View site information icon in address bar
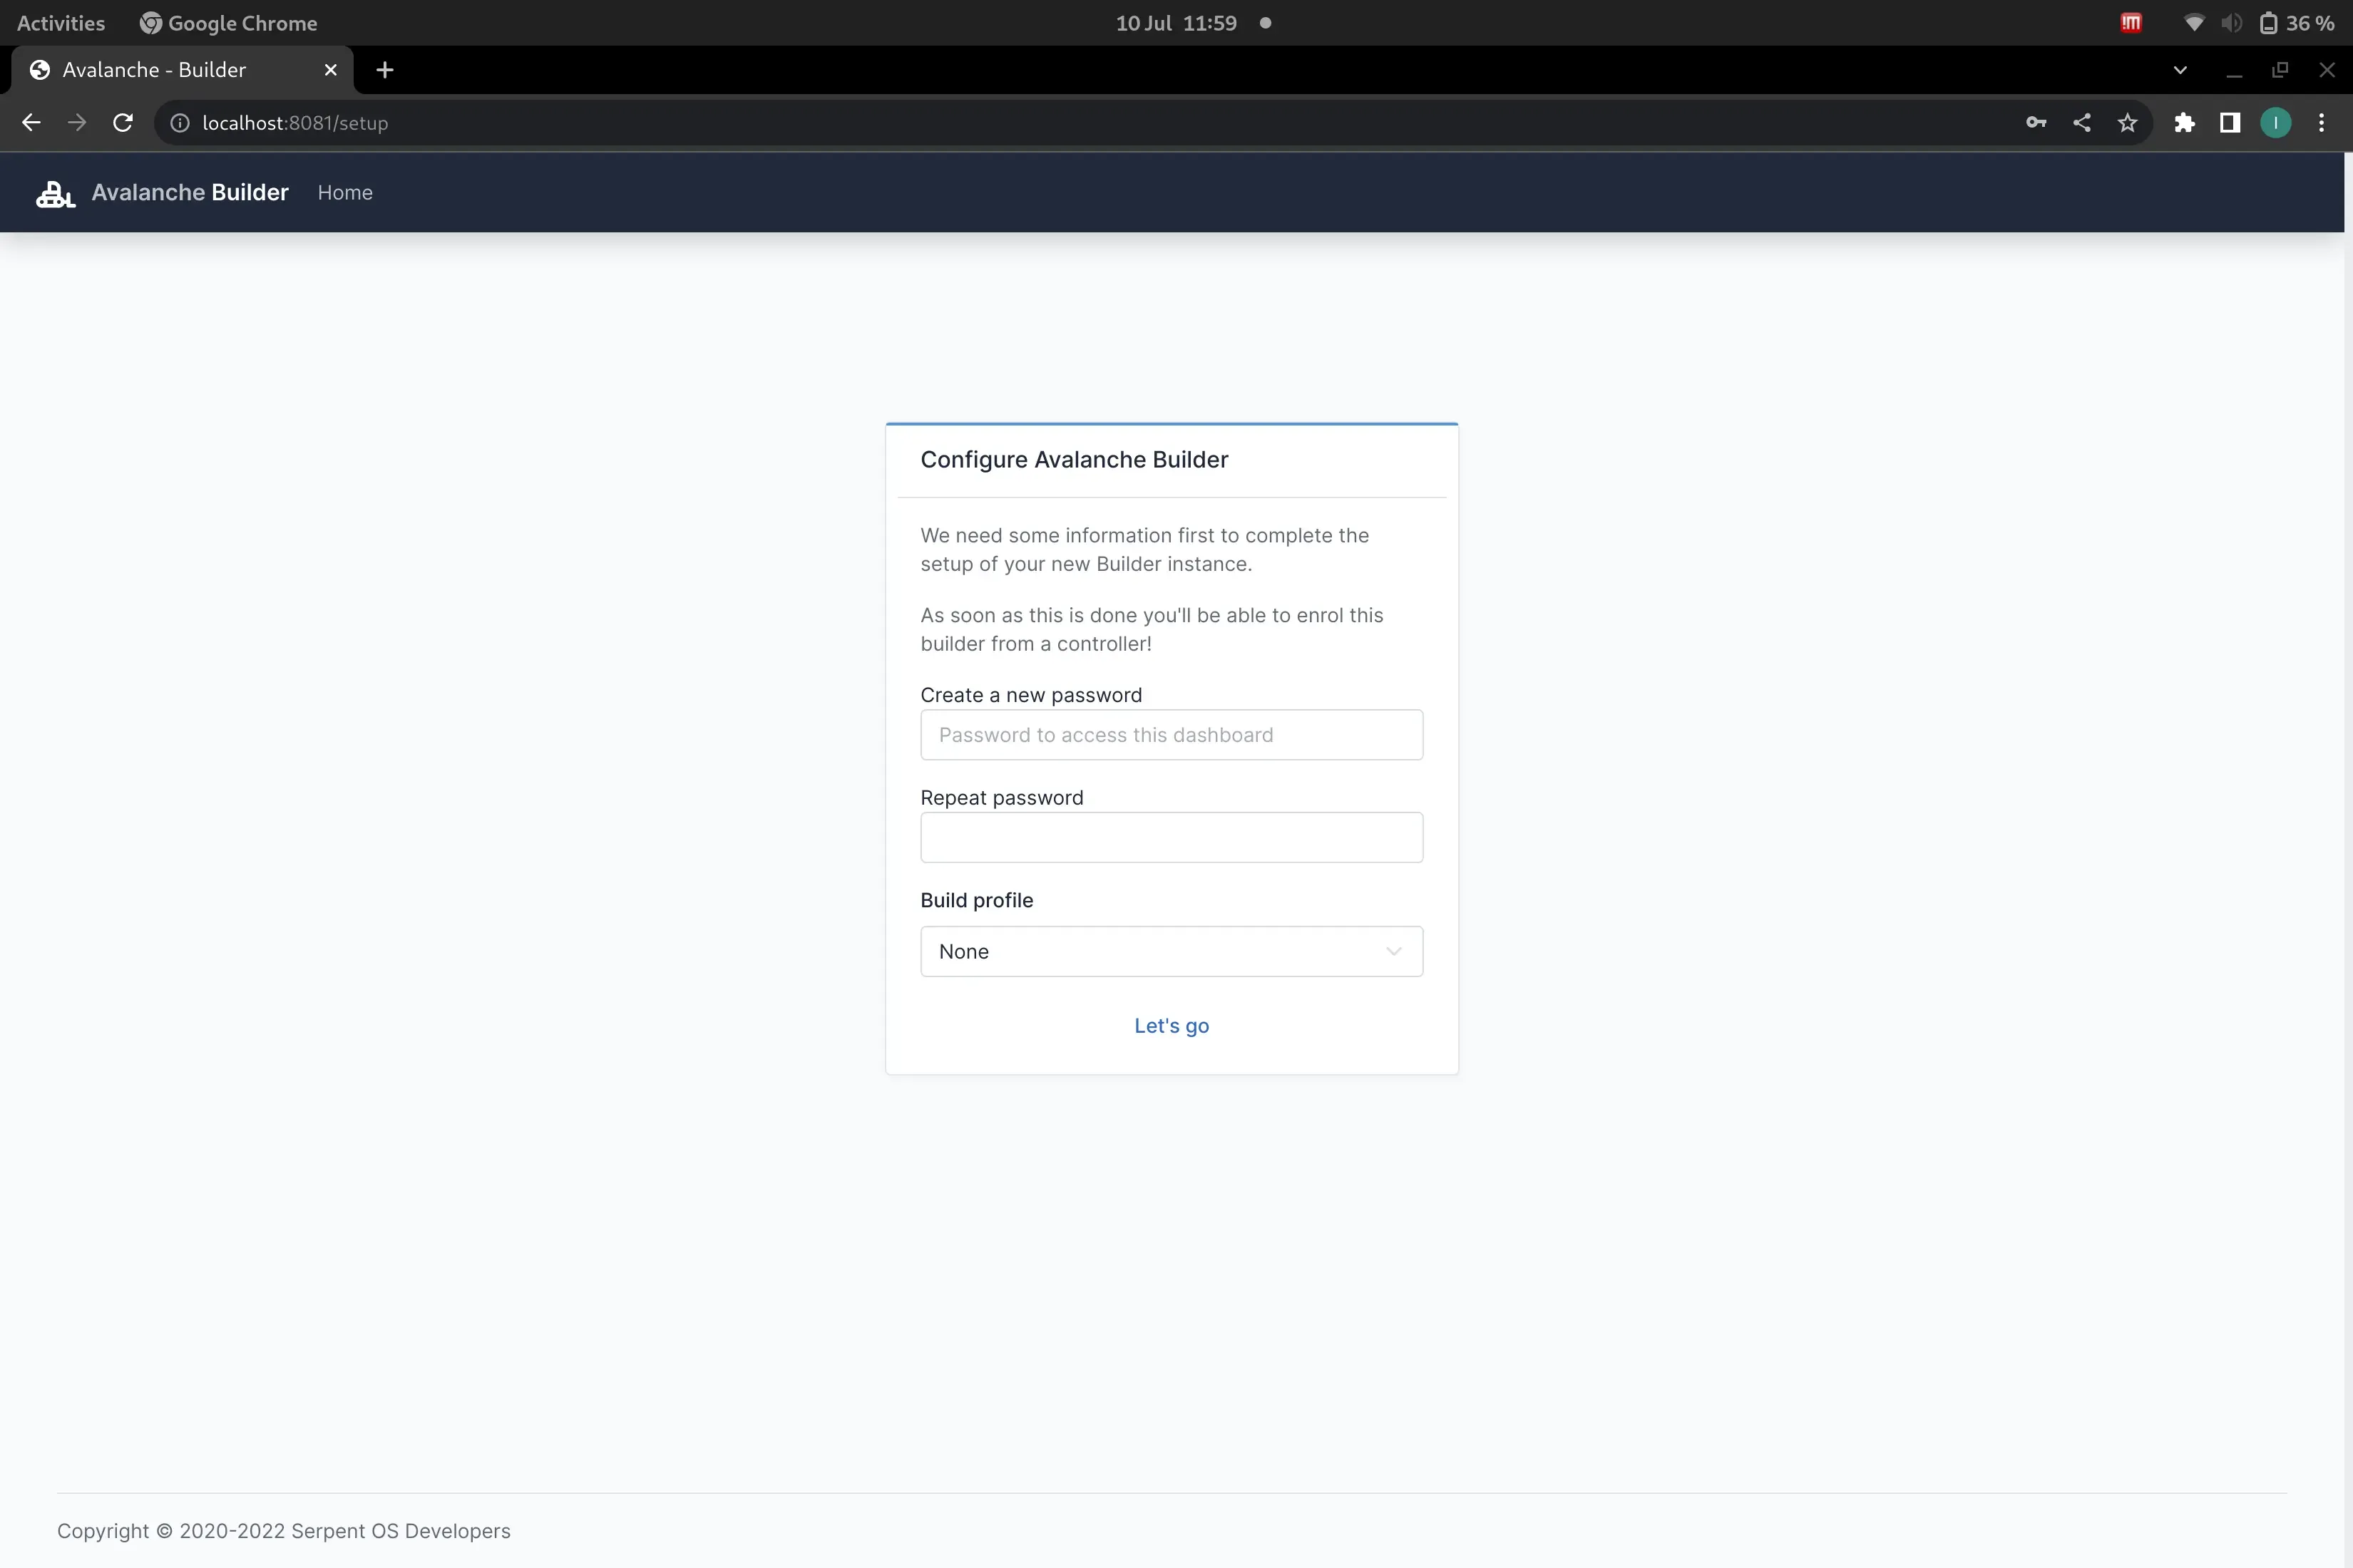 180,123
